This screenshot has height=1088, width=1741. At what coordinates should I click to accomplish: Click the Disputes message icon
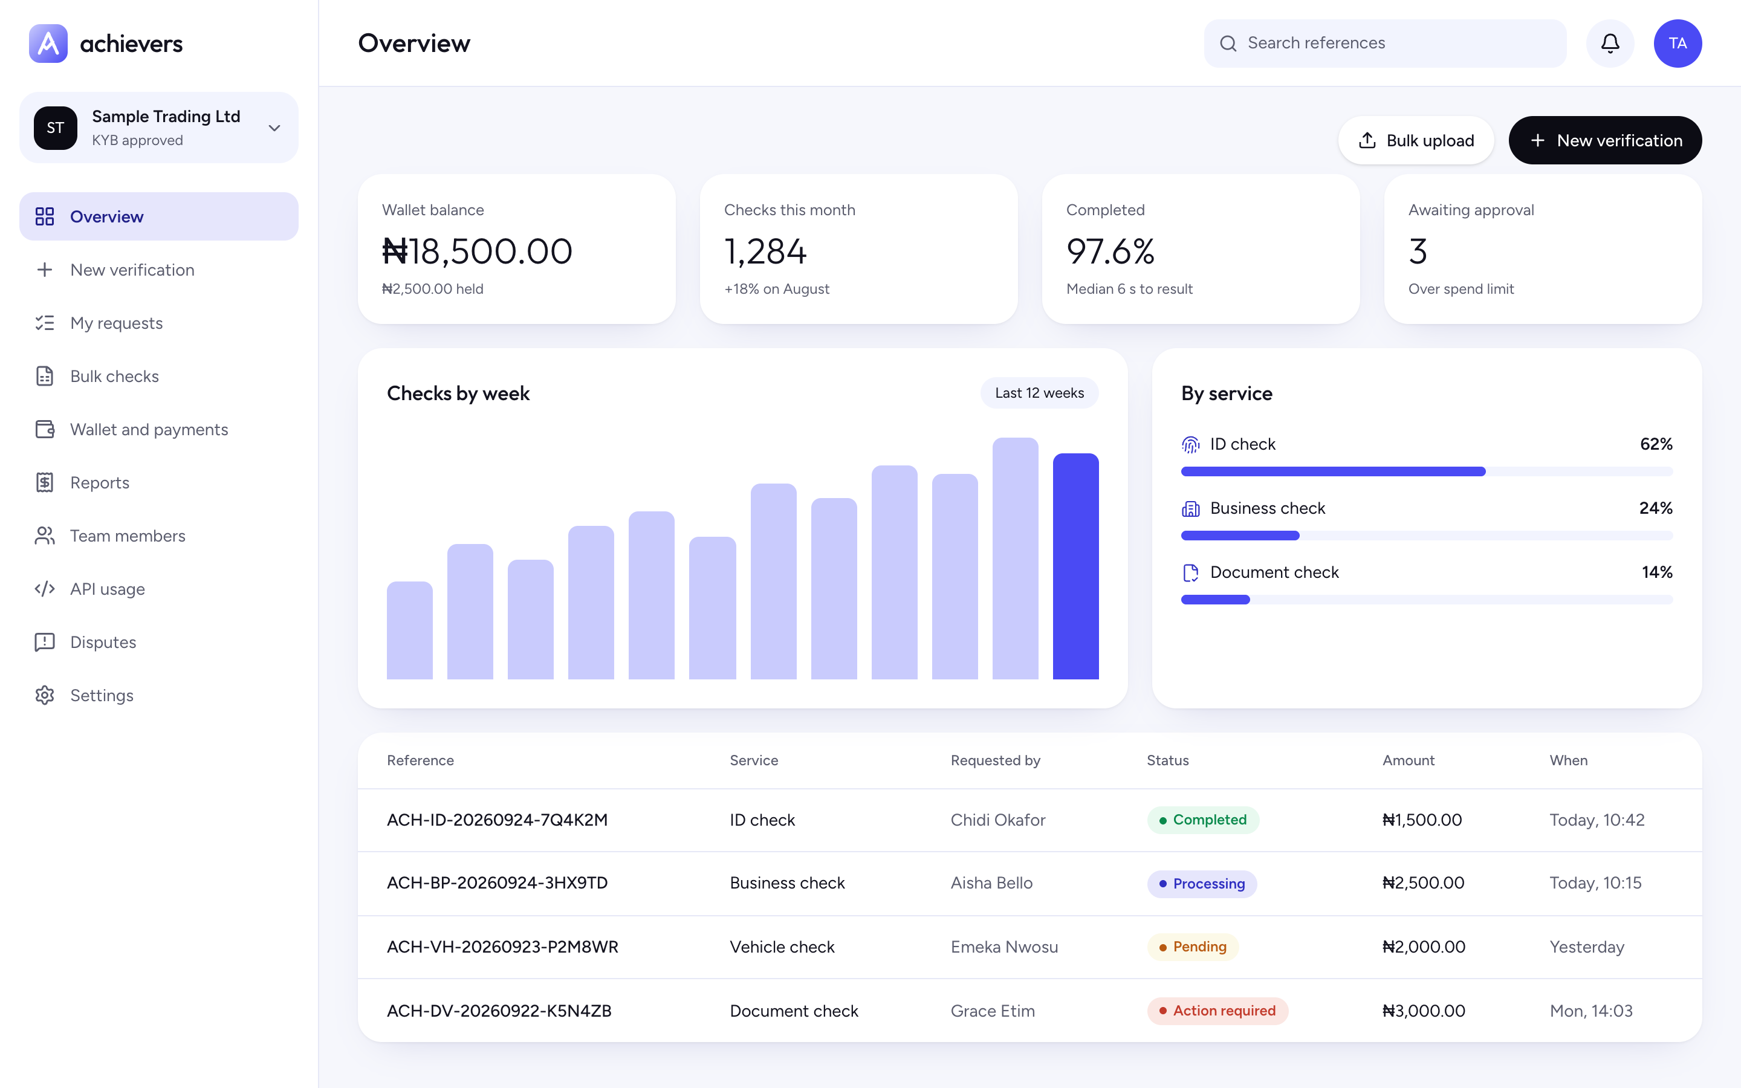click(45, 643)
